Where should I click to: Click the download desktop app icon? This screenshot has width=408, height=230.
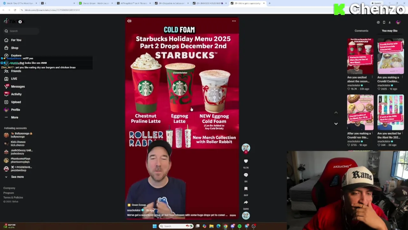click(390, 22)
